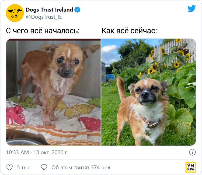Click the dog's collar tag in right photo
202x175 pixels.
148,133
